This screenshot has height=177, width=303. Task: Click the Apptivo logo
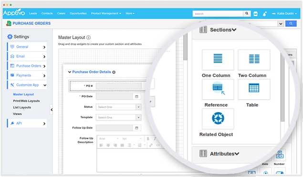click(14, 13)
